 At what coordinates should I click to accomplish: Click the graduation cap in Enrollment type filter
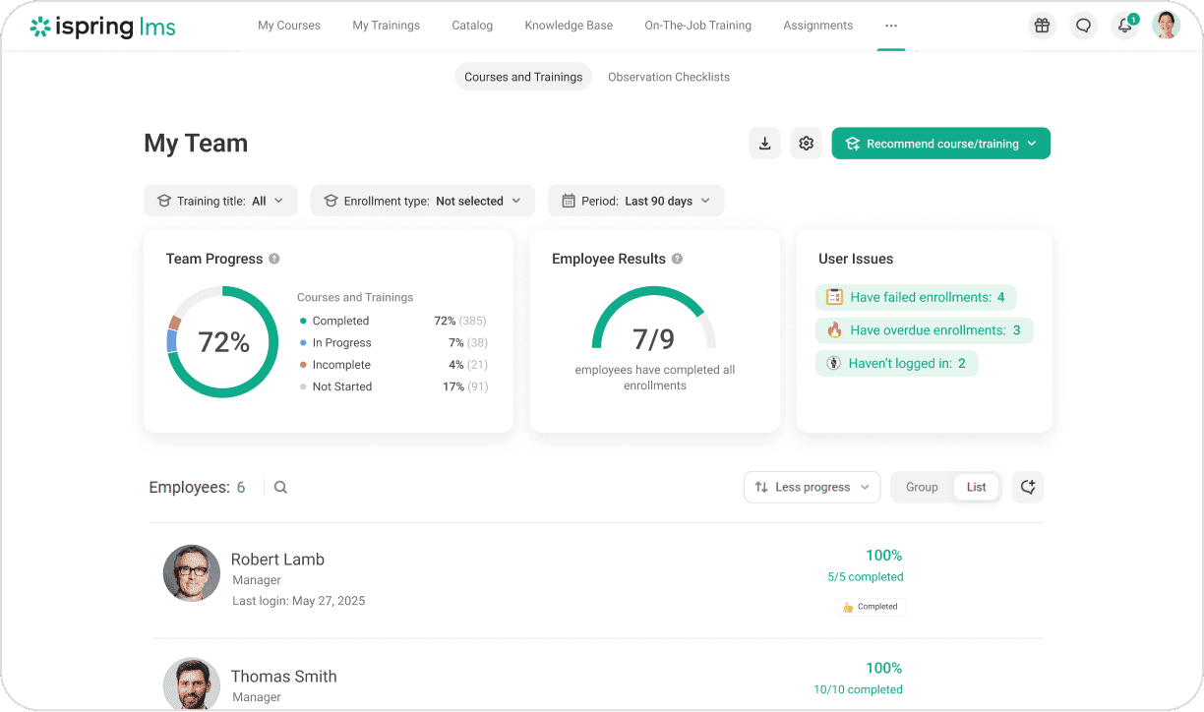331,201
